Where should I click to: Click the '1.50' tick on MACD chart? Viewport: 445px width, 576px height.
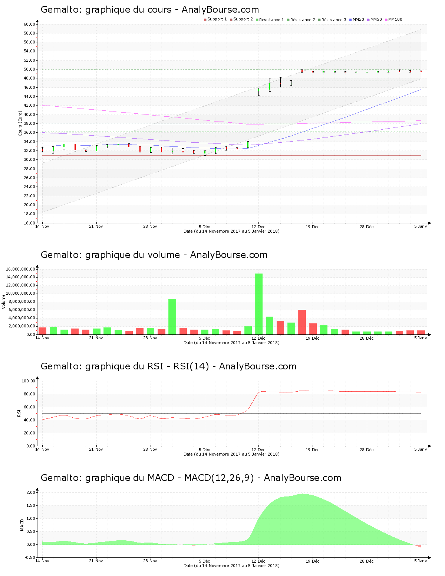click(x=31, y=505)
